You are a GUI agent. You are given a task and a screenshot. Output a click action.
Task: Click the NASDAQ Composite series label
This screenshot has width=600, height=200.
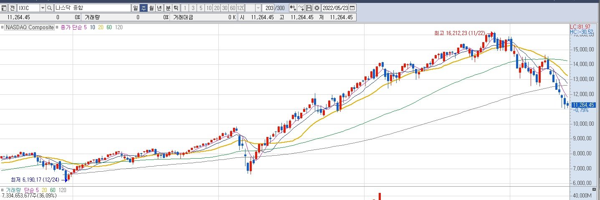tap(30, 27)
